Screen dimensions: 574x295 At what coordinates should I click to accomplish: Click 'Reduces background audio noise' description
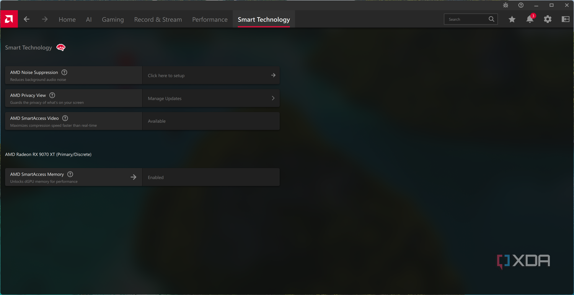[x=38, y=79]
